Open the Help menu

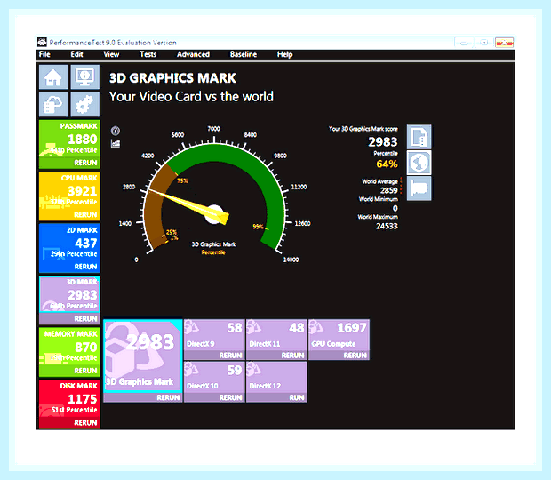click(x=284, y=54)
